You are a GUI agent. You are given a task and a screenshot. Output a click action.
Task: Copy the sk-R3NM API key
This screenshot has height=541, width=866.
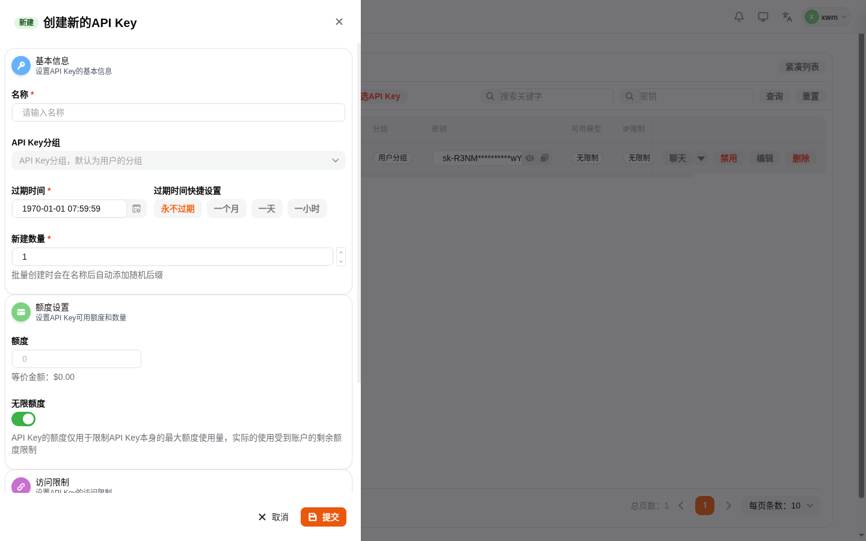(x=544, y=158)
